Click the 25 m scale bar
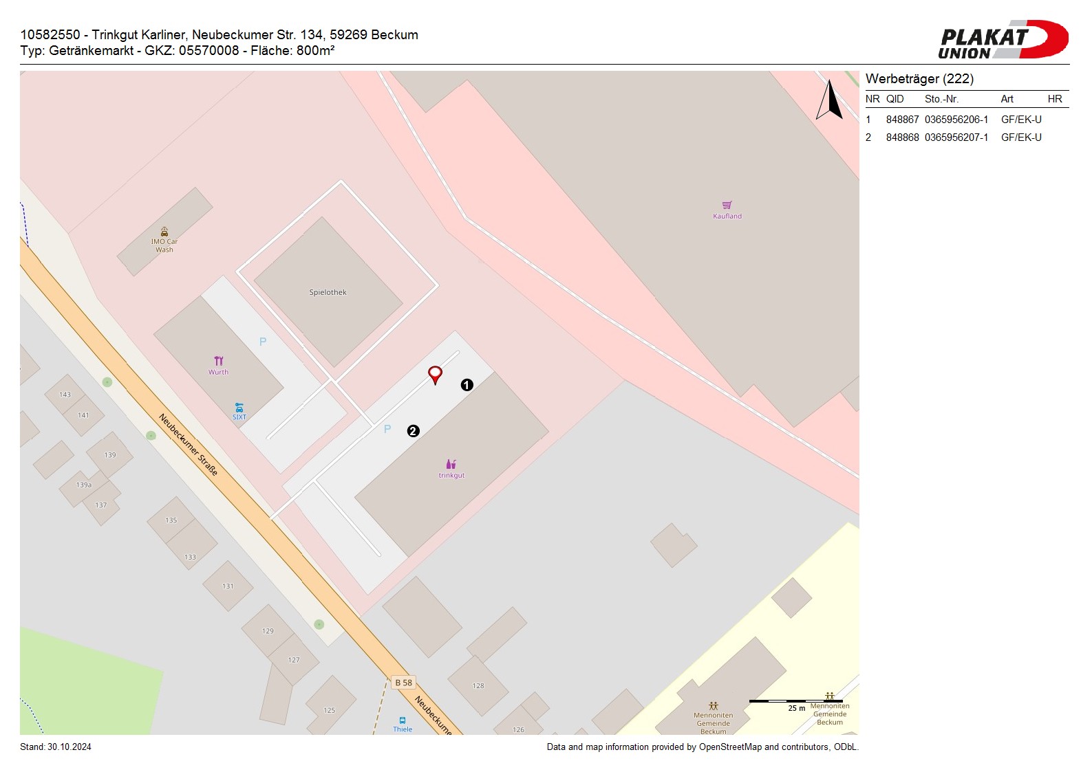The height and width of the screenshot is (772, 1092). point(795,702)
